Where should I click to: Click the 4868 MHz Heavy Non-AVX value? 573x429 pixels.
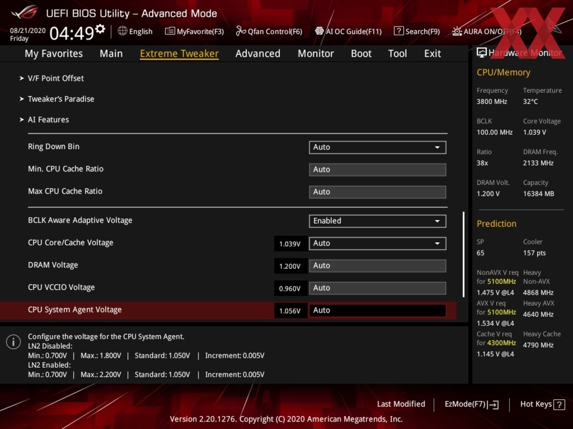tap(538, 292)
